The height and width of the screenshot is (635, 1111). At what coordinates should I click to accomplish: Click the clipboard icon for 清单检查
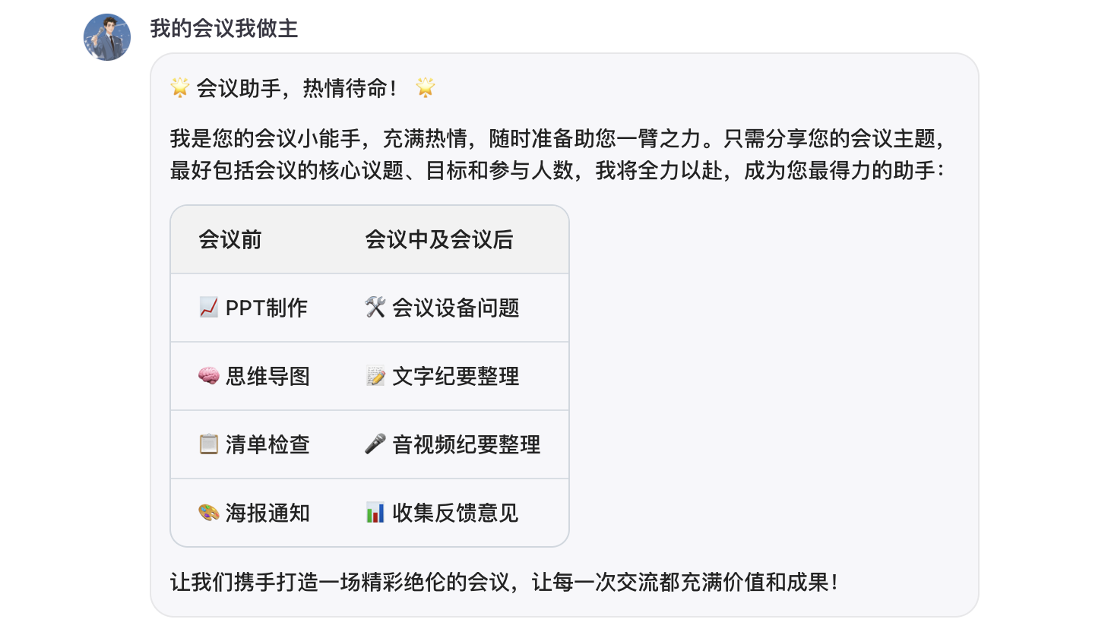point(208,444)
